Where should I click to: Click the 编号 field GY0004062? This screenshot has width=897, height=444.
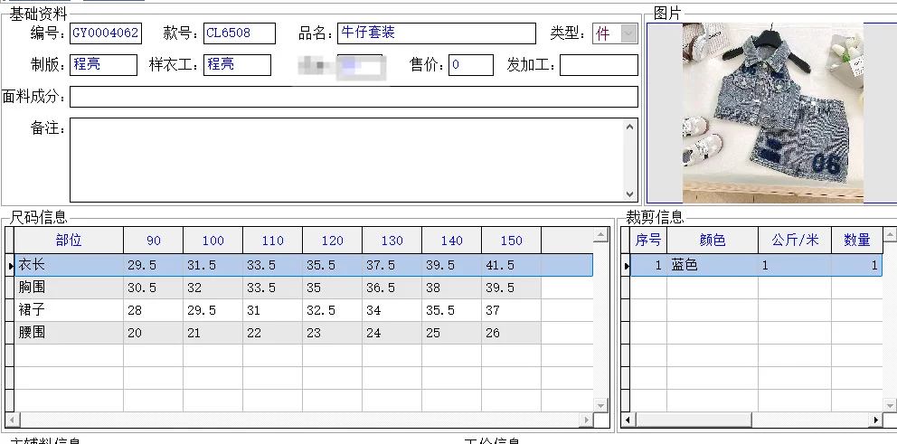tap(106, 33)
